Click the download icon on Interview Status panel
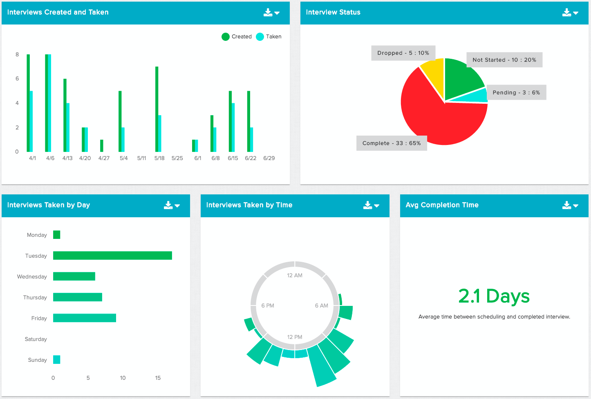The height and width of the screenshot is (399, 591). [x=566, y=12]
